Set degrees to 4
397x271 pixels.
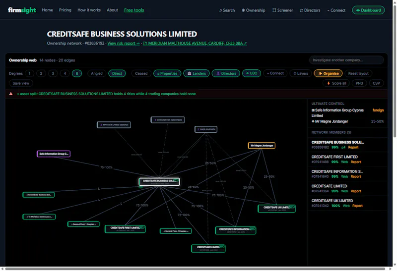coord(65,73)
